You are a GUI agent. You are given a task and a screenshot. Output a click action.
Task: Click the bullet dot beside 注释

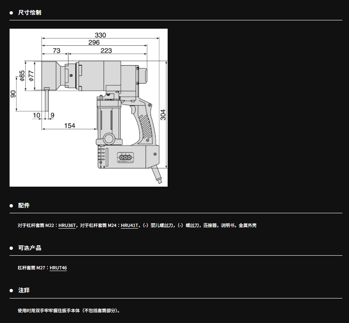click(x=12, y=291)
